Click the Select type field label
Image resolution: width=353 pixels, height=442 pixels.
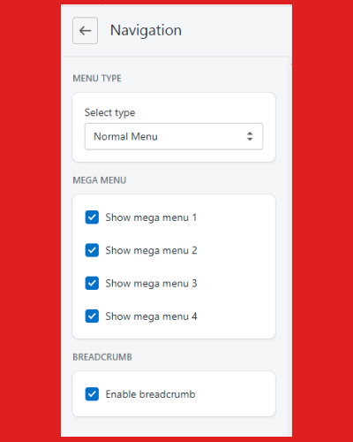tap(109, 112)
